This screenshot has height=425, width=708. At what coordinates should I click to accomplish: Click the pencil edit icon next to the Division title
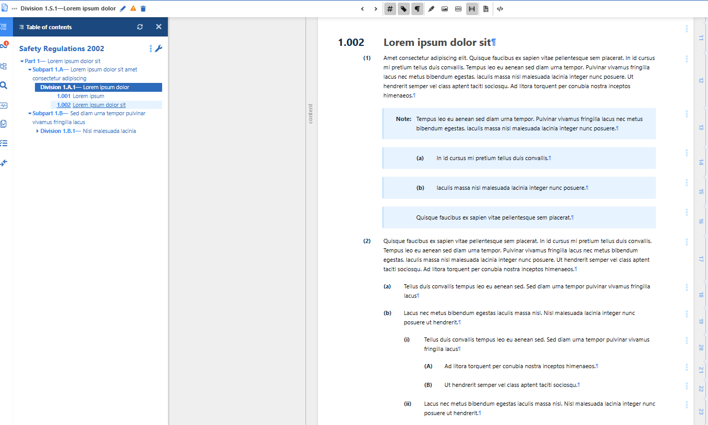pos(123,9)
